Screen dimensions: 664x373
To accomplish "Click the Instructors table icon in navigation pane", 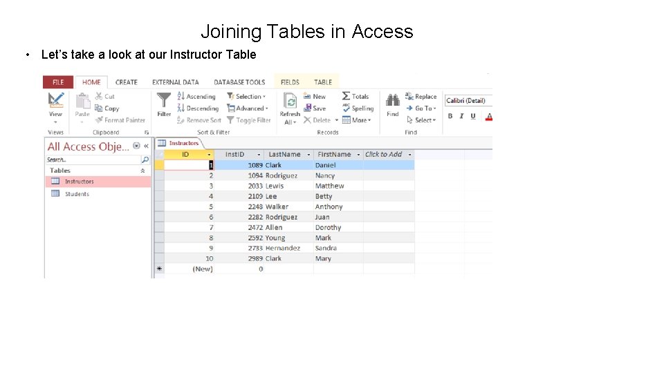I will click(55, 181).
